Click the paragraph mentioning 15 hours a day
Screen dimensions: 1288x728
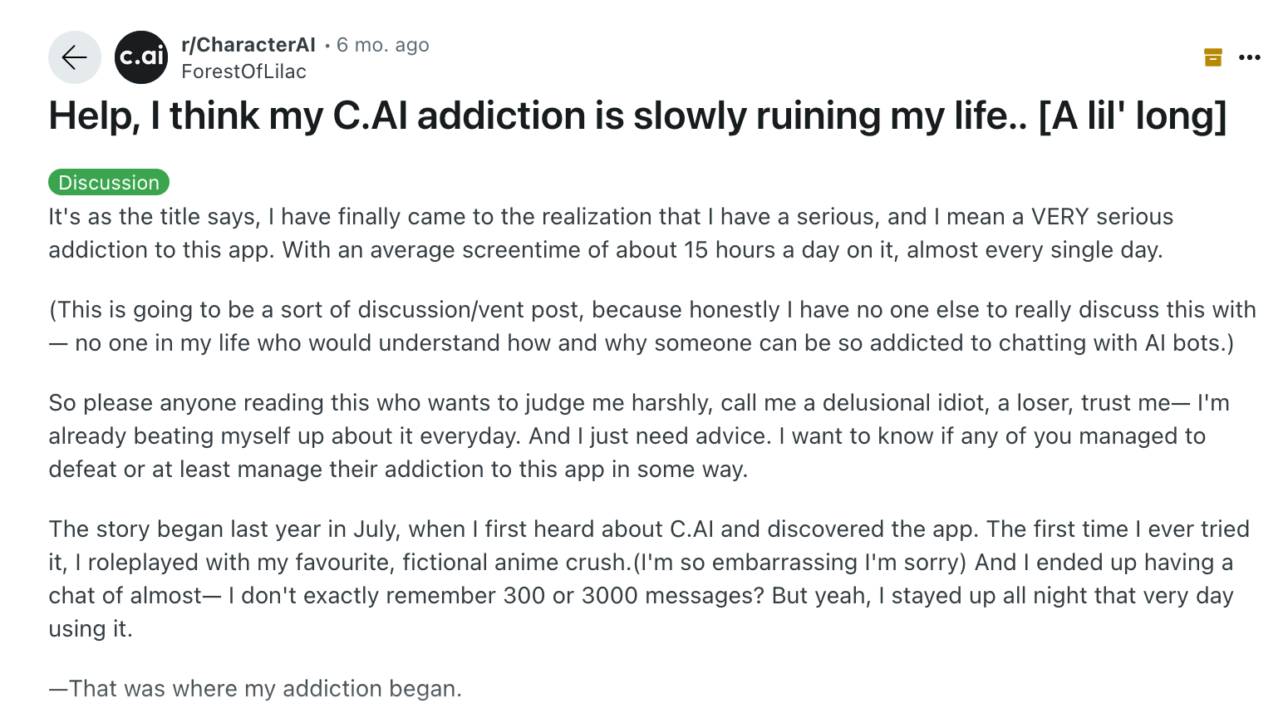(x=611, y=234)
